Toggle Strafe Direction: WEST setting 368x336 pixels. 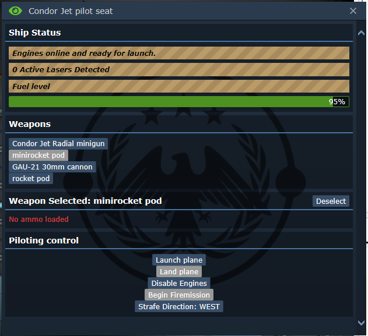pyautogui.click(x=179, y=306)
